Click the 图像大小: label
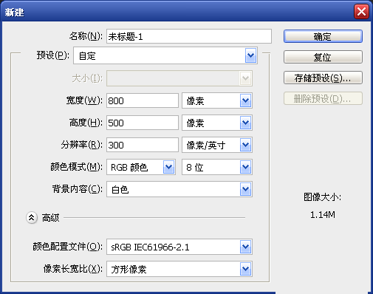 tap(322, 197)
